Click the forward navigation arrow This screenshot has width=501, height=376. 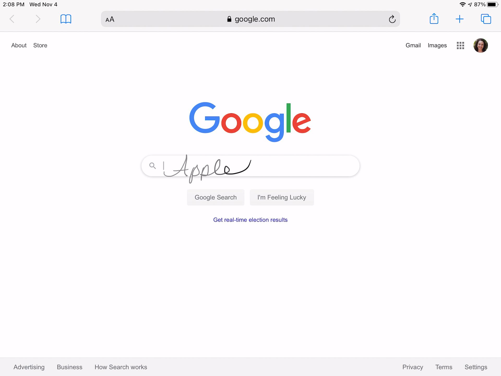pyautogui.click(x=38, y=19)
